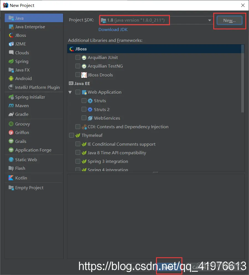Enable Spring 3 integration checkbox

[78, 161]
